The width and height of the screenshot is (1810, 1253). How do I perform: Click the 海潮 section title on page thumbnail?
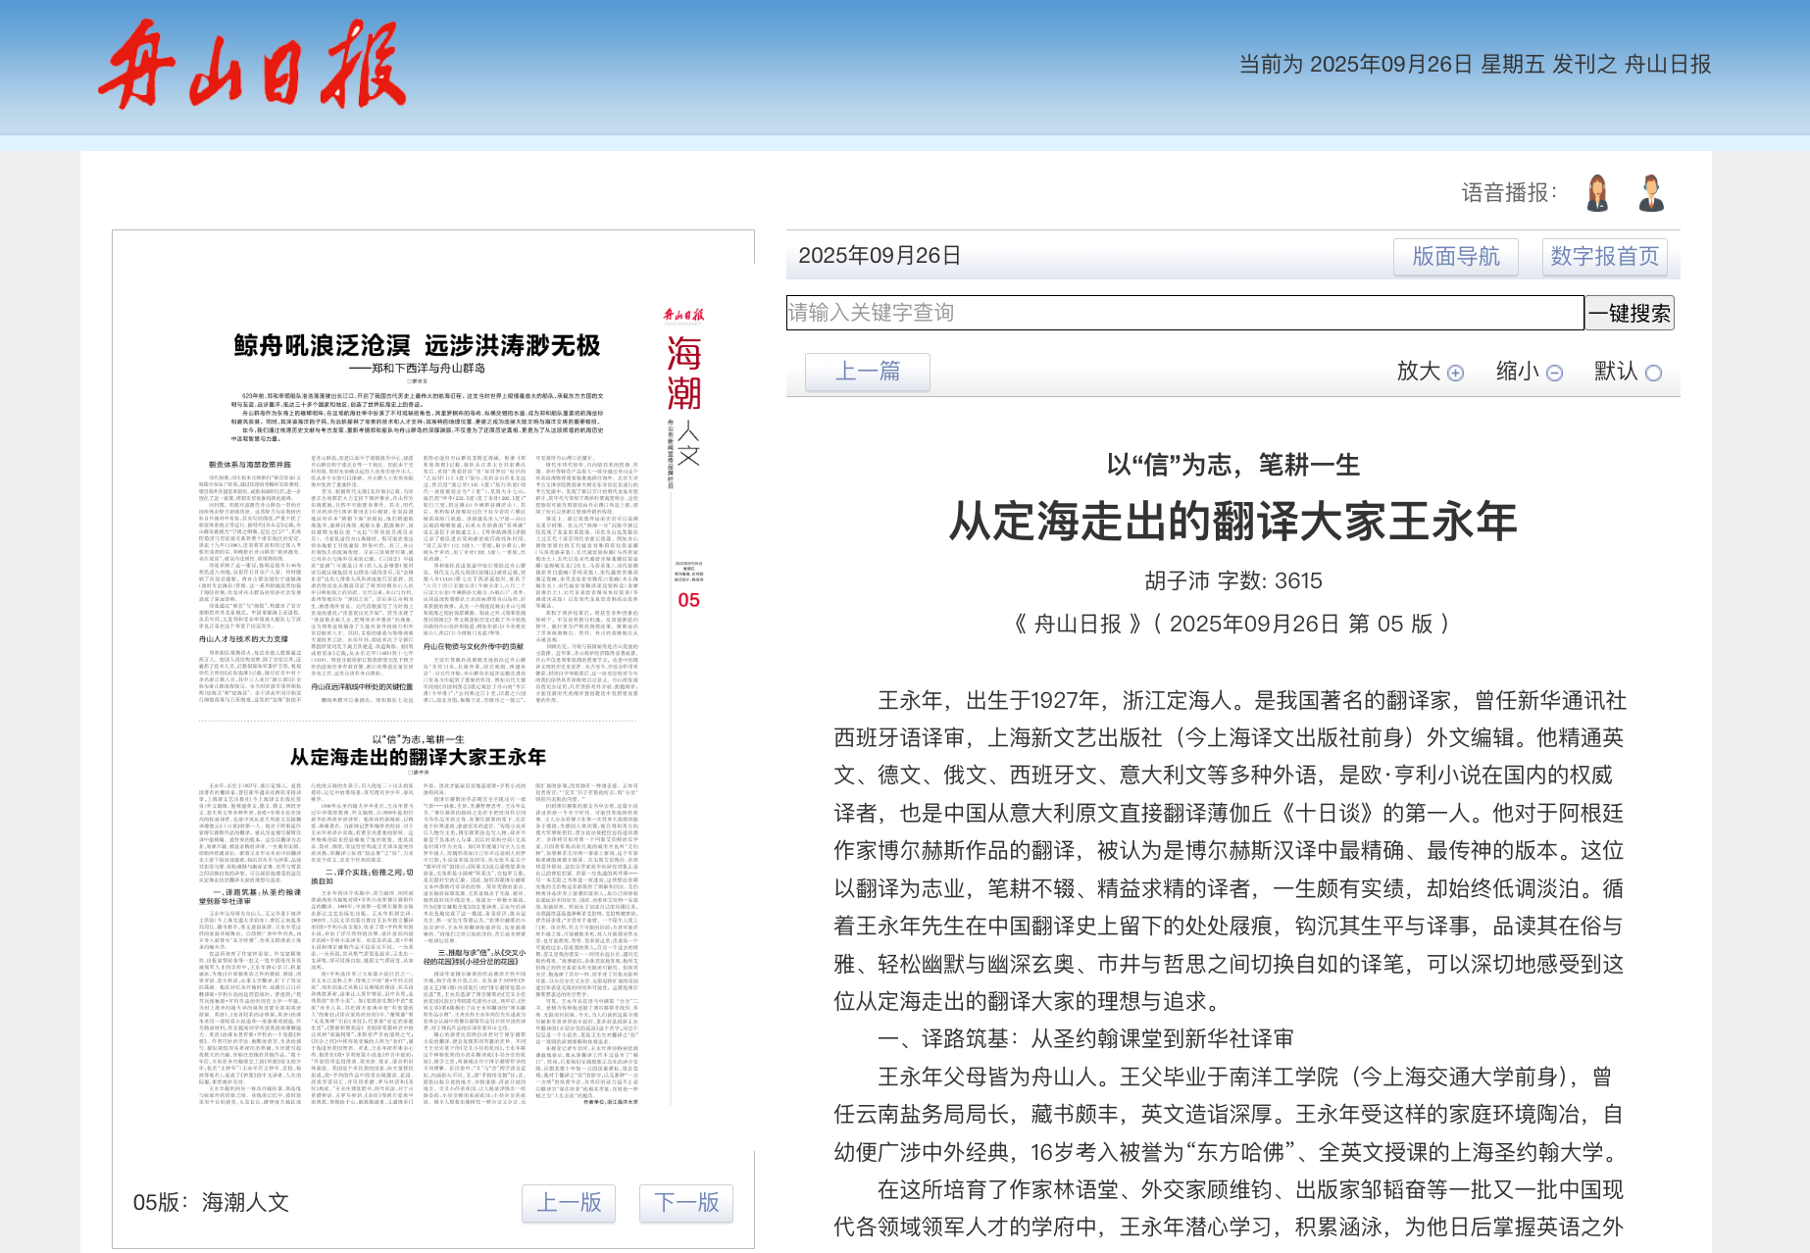683,374
